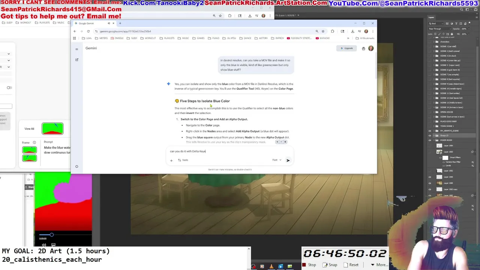Reload the Gemini page
480x270 pixels.
88,31
